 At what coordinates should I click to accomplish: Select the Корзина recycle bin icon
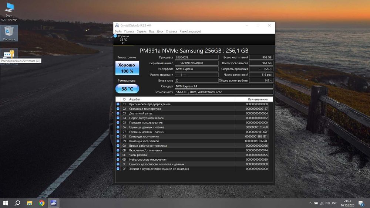(x=9, y=33)
